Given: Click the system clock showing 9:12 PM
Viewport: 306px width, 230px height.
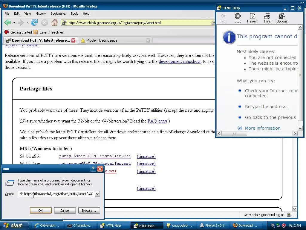Looking at the screenshot, I should pyautogui.click(x=295, y=226).
